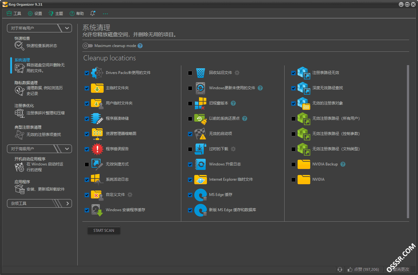Uncheck the Windows upgrade logs checkbox
The width and height of the screenshot is (418, 275).
190,164
